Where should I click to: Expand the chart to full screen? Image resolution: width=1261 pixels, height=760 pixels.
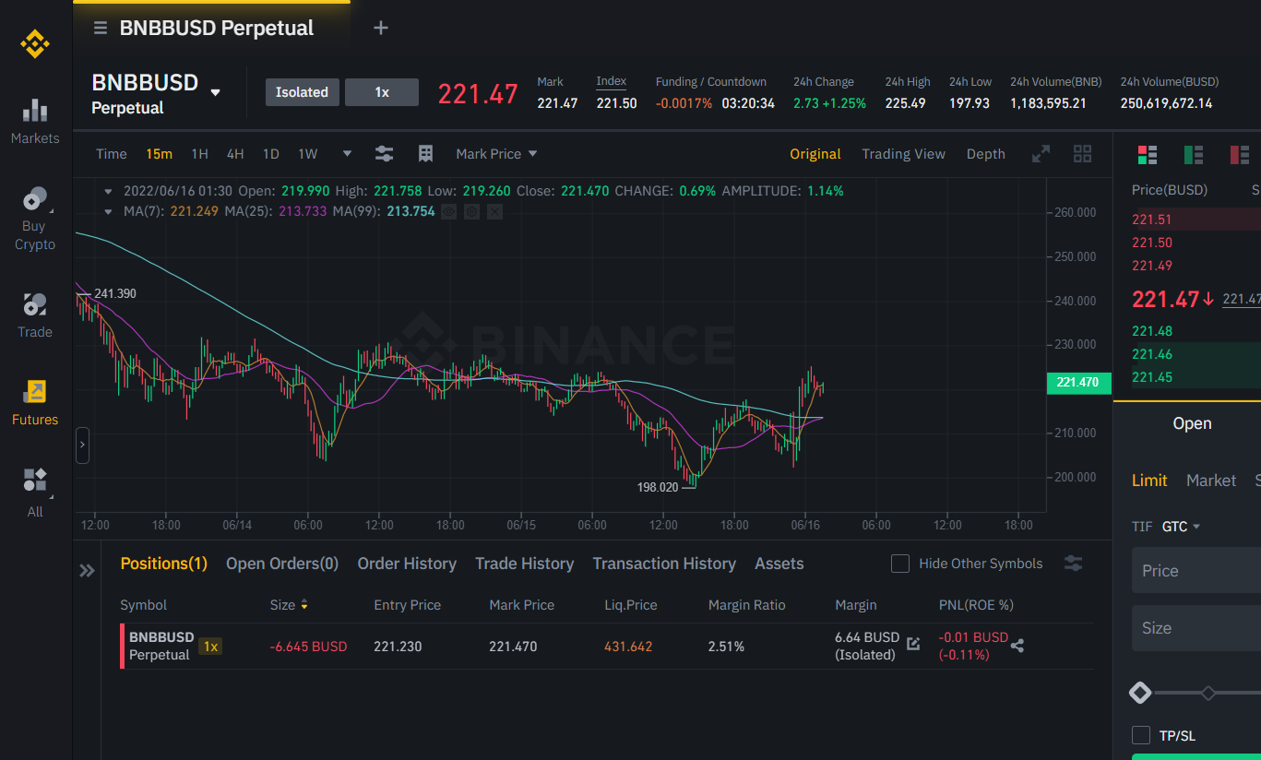tap(1041, 154)
